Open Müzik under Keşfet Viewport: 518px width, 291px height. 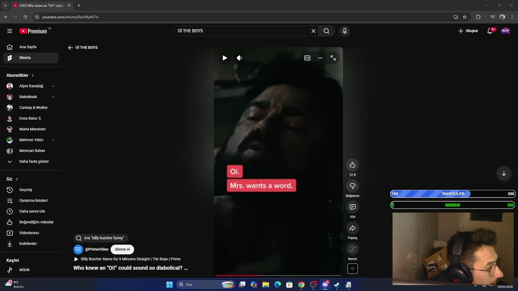pos(31,270)
